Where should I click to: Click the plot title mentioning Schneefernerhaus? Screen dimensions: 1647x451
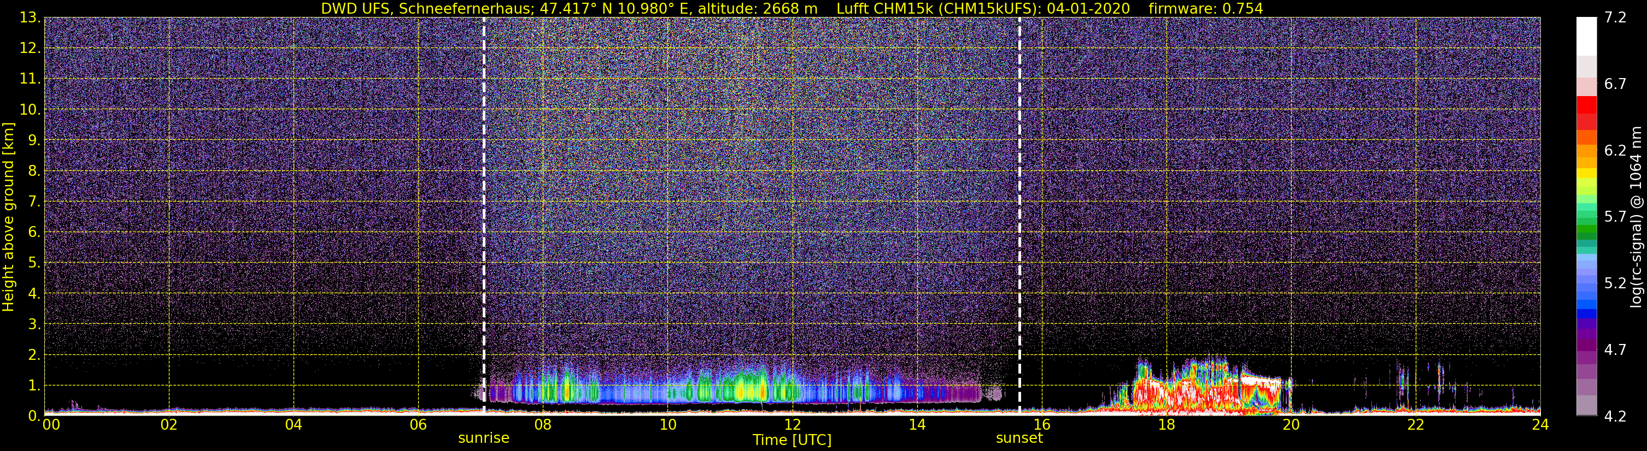(792, 8)
